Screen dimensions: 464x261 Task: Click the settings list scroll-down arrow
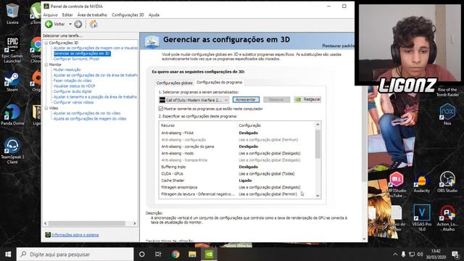pyautogui.click(x=318, y=195)
